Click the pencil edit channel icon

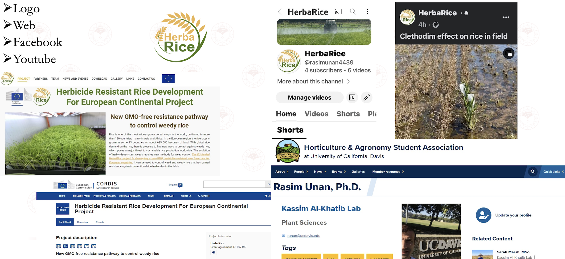(x=366, y=98)
